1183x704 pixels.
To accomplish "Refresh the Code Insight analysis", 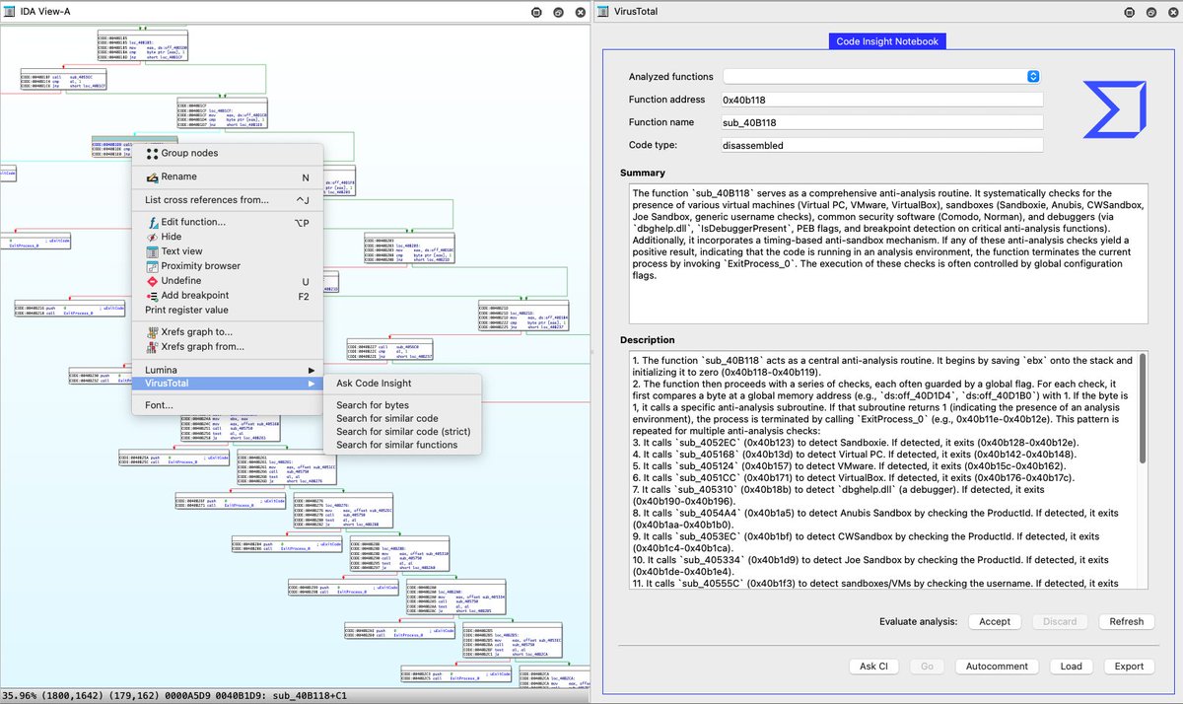I will 1126,622.
